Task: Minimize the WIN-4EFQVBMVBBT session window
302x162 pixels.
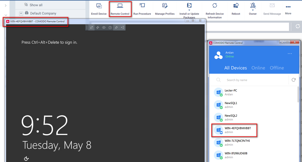Action: [188, 21]
